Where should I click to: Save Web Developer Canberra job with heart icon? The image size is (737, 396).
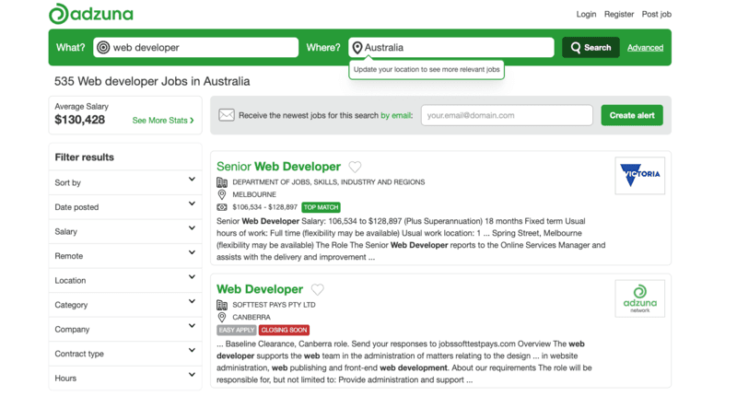coord(318,289)
